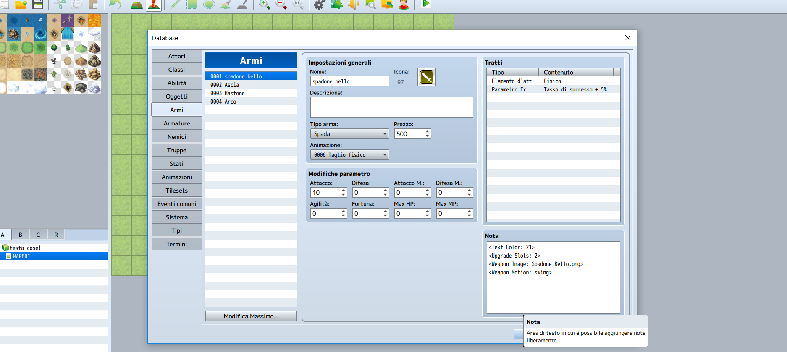The height and width of the screenshot is (352, 787).
Task: Switch to the Armature tab
Action: point(177,123)
